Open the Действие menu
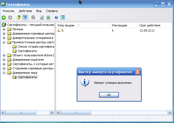This screenshot has width=174, height=123. pos(25,11)
